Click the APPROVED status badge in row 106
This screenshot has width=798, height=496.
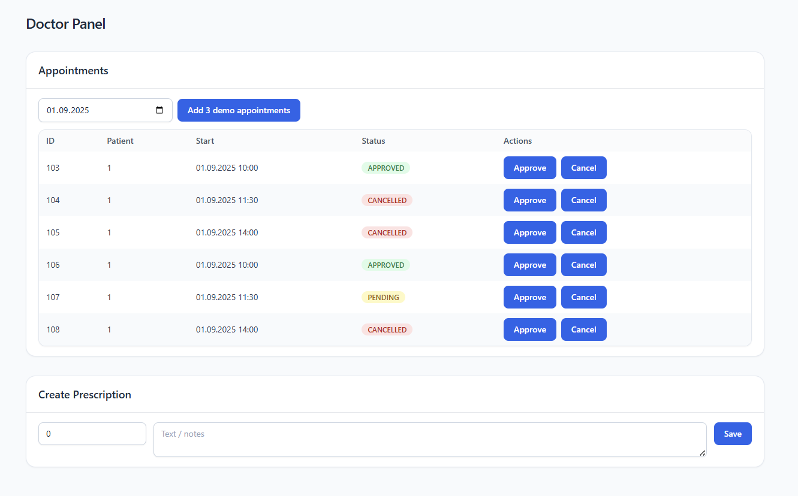click(x=386, y=265)
